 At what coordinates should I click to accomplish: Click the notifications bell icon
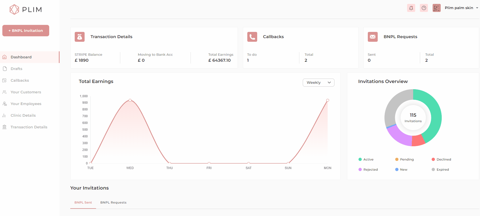(x=411, y=8)
